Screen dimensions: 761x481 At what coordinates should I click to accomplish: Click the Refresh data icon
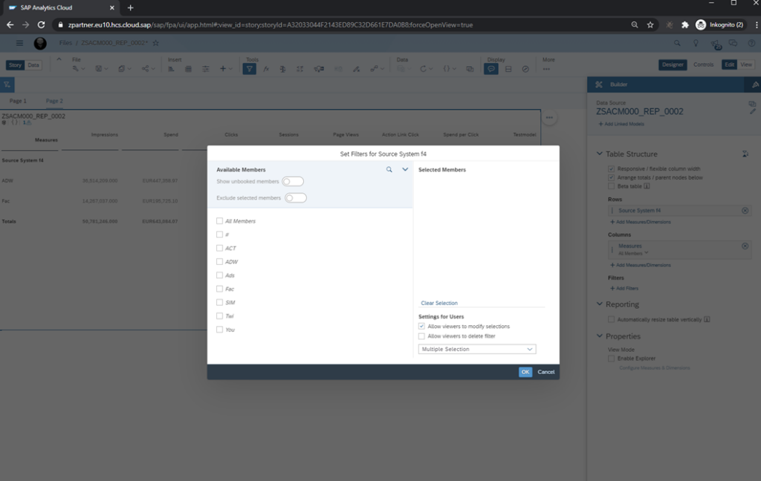(x=423, y=69)
